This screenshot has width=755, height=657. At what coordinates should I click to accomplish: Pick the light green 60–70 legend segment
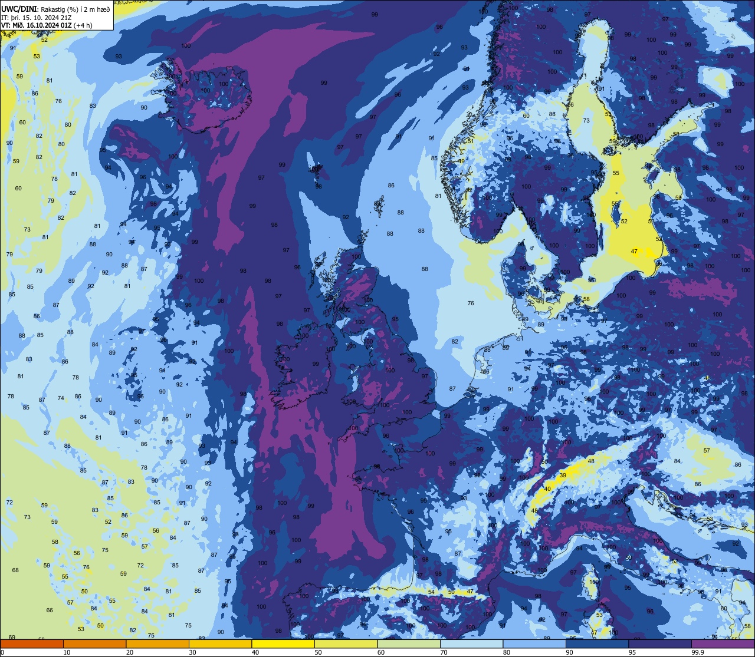click(x=409, y=643)
